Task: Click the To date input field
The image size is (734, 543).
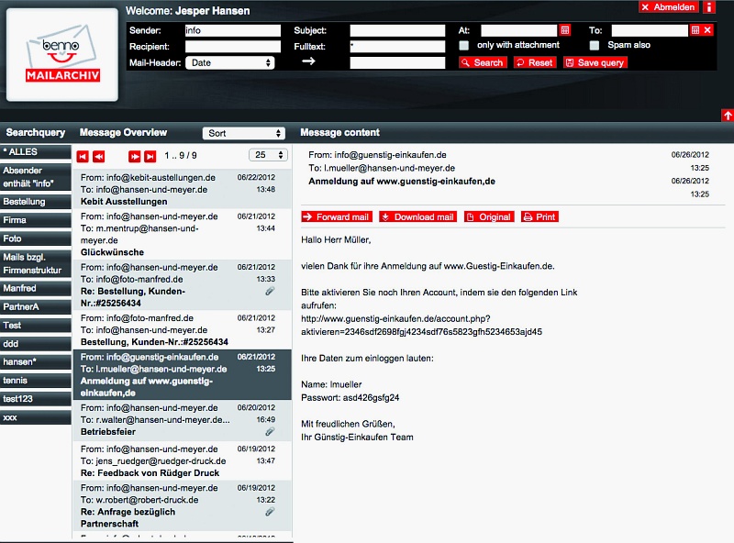Action: 650,30
